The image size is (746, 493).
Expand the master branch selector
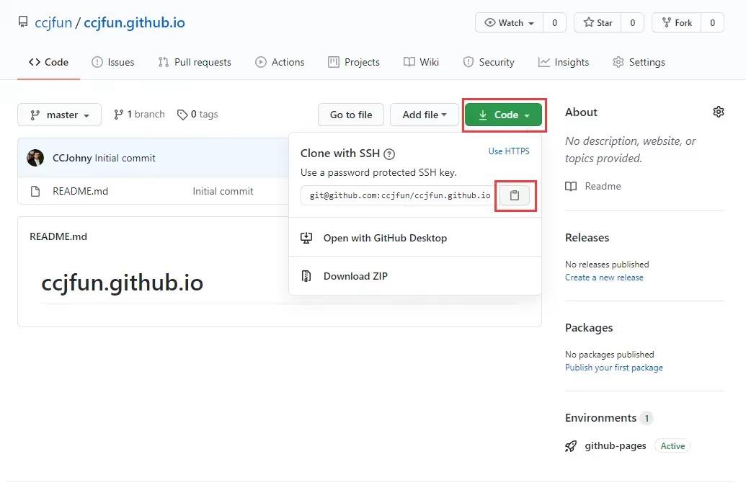coord(59,115)
